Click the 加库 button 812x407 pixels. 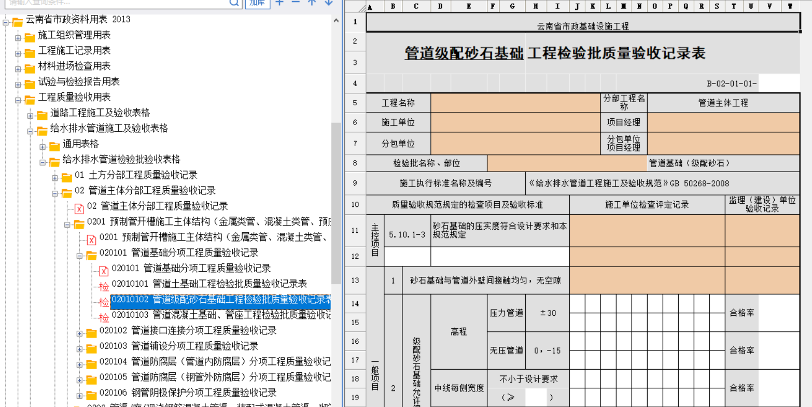[257, 3]
